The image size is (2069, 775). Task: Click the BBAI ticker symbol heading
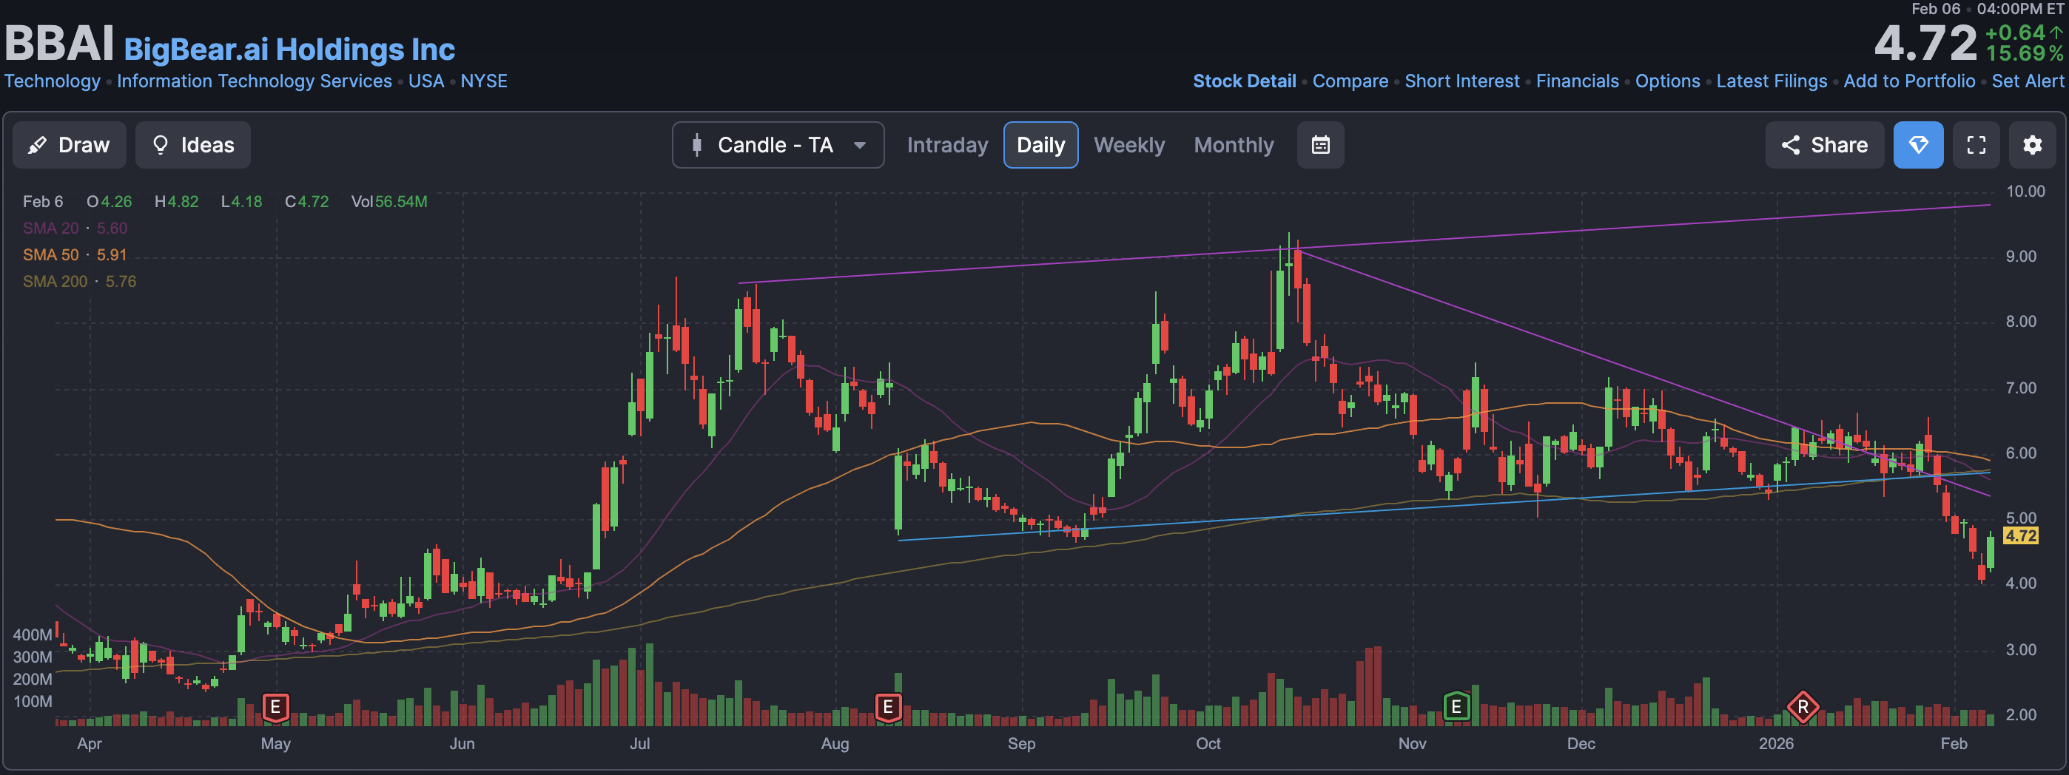(x=59, y=44)
